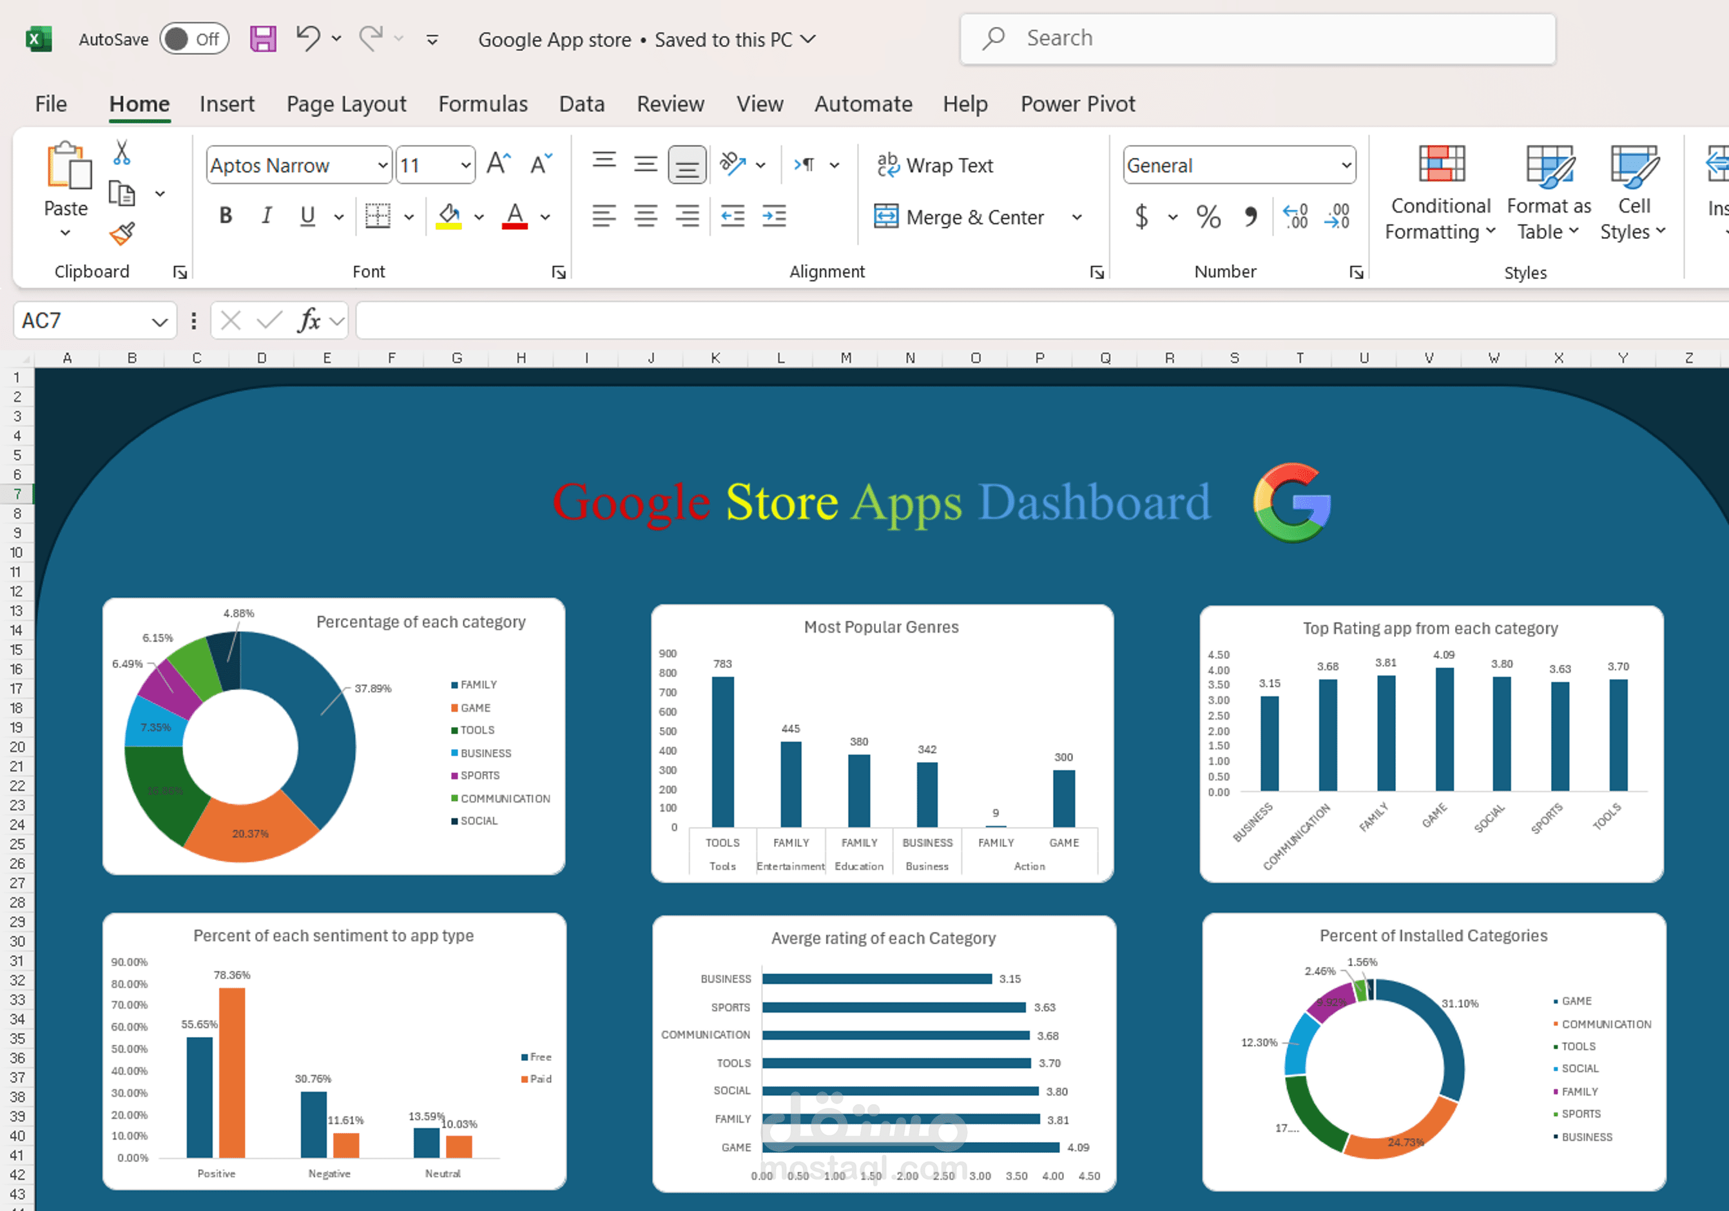Decrease the cell indent
The height and width of the screenshot is (1211, 1729).
[x=733, y=217]
